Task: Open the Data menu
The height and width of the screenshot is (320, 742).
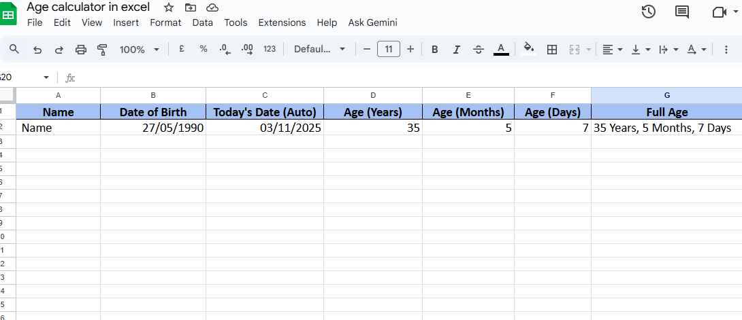Action: [203, 22]
